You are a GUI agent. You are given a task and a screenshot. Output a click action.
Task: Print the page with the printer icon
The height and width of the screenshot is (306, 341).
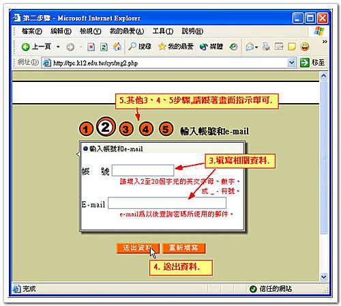[x=266, y=46]
